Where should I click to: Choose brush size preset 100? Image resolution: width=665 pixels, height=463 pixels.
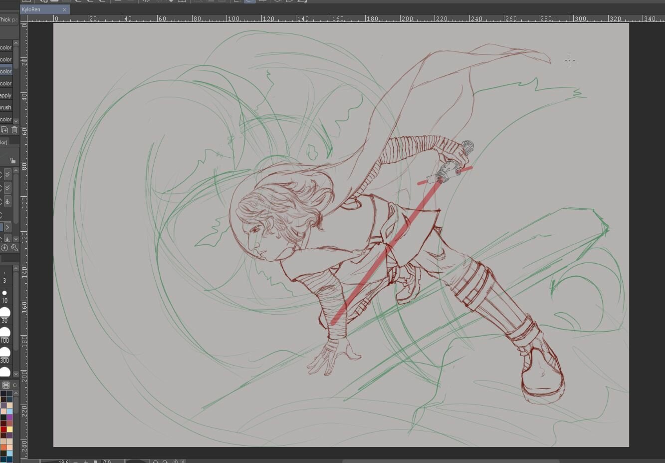(x=4, y=336)
